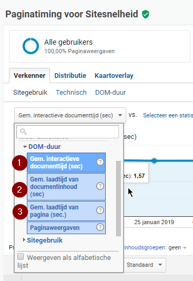Click help icon for Gem. interactieve documenttijd
The width and height of the screenshot is (193, 281).
click(100, 162)
